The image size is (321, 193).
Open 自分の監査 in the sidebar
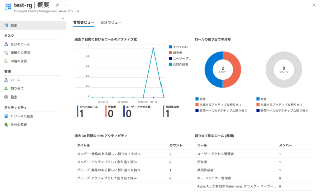pyautogui.click(x=19, y=125)
